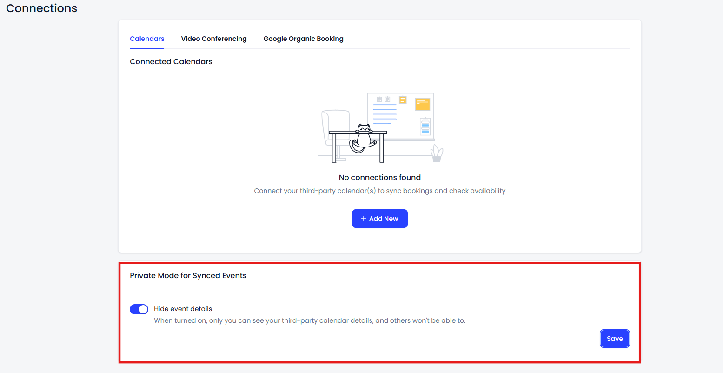Click the plus icon on Add New

click(364, 219)
